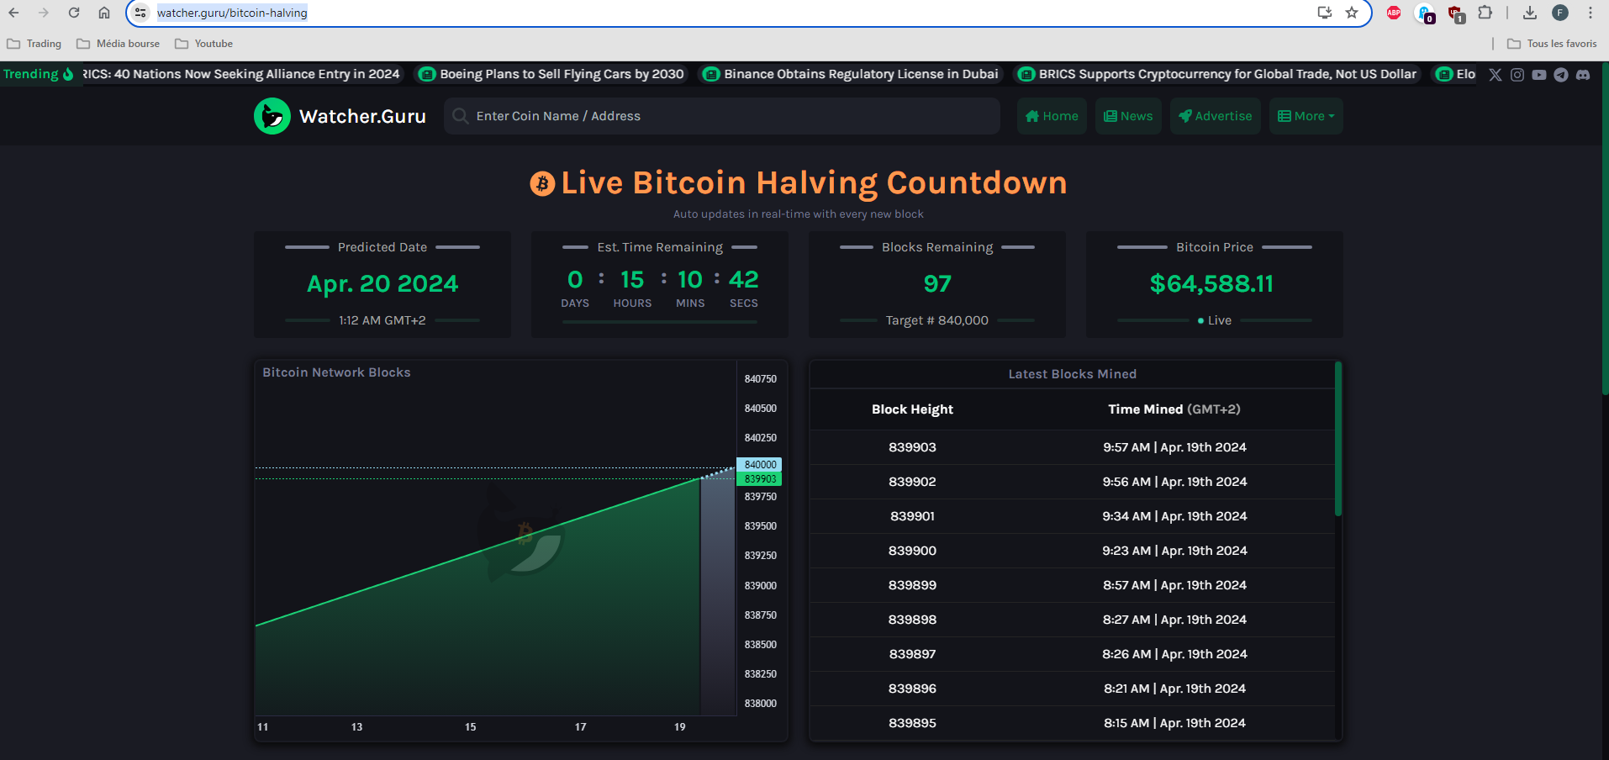Click the Watcher.Guru logo icon
The width and height of the screenshot is (1609, 760).
pyautogui.click(x=272, y=116)
